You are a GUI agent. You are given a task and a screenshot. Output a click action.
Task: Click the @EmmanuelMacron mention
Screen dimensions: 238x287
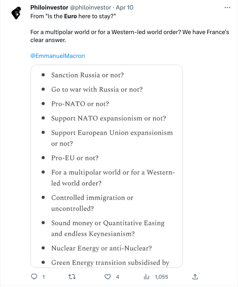coord(58,56)
